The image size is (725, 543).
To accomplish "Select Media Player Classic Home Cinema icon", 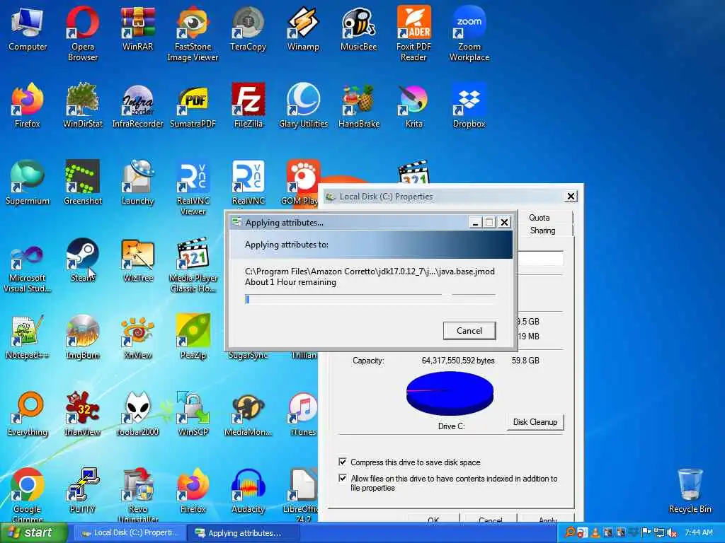I will 193,264.
